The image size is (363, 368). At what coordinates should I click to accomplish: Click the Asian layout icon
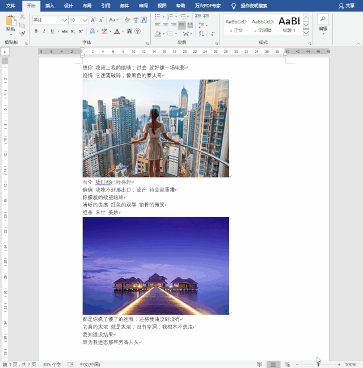tap(186, 34)
